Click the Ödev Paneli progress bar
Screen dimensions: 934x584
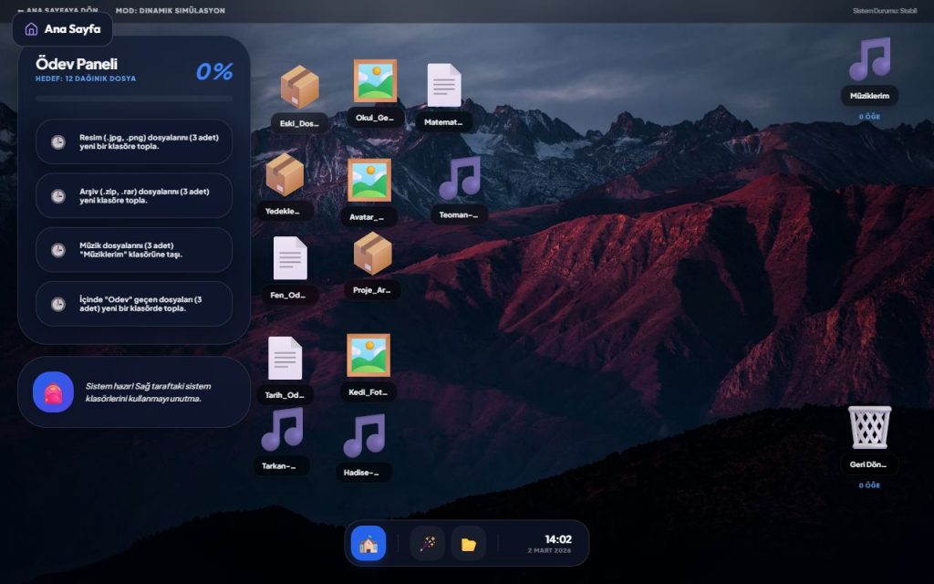click(x=134, y=99)
